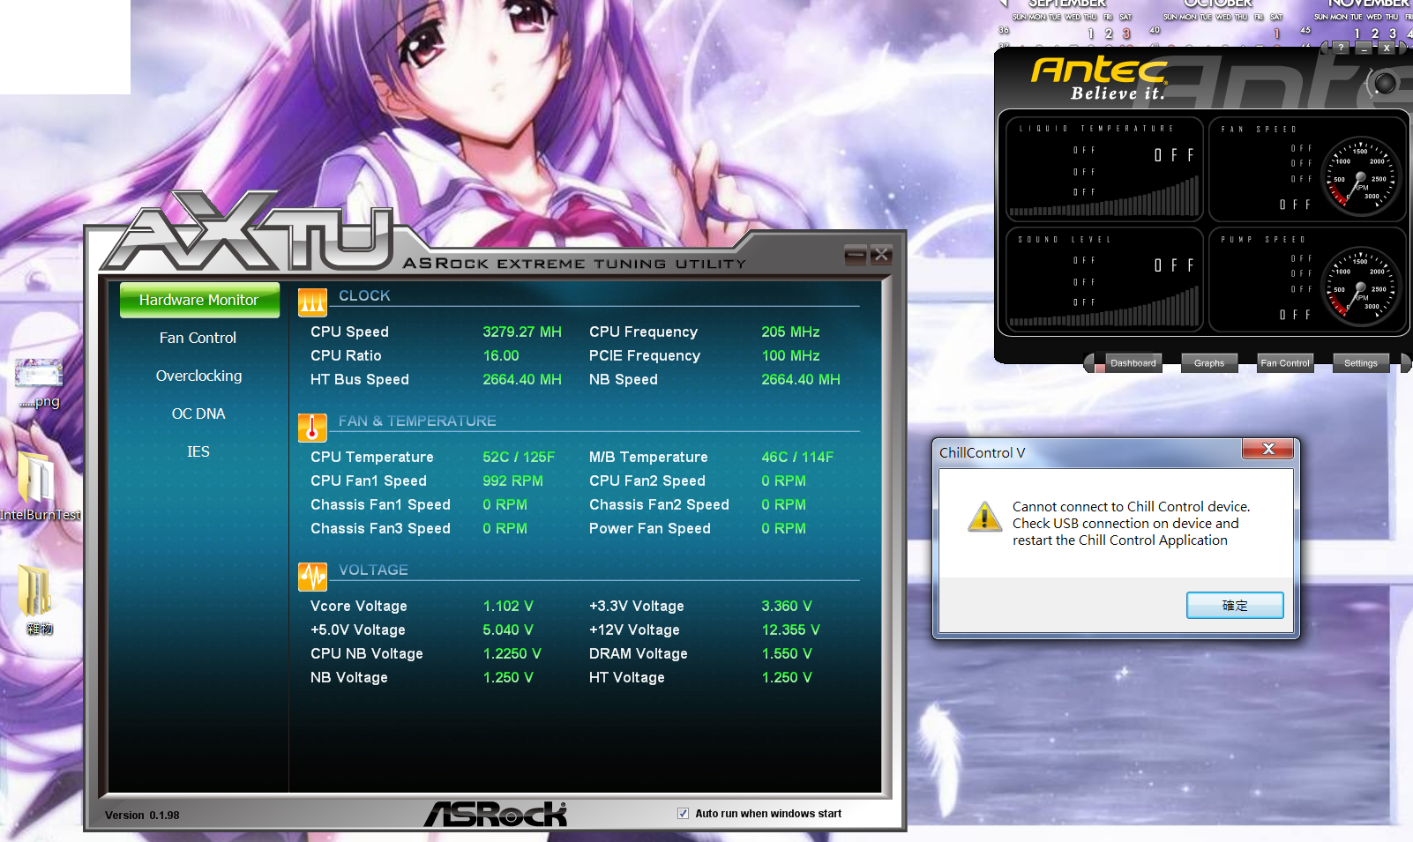Open the Antec Dashboard tab
This screenshot has height=842, width=1413.
[1133, 363]
